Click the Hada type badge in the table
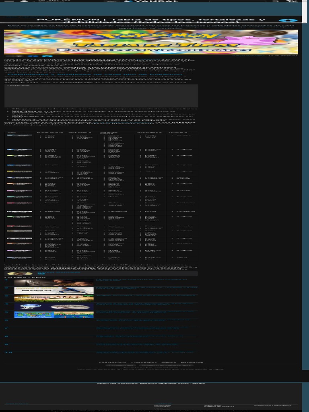309x412 pixels. [19, 191]
